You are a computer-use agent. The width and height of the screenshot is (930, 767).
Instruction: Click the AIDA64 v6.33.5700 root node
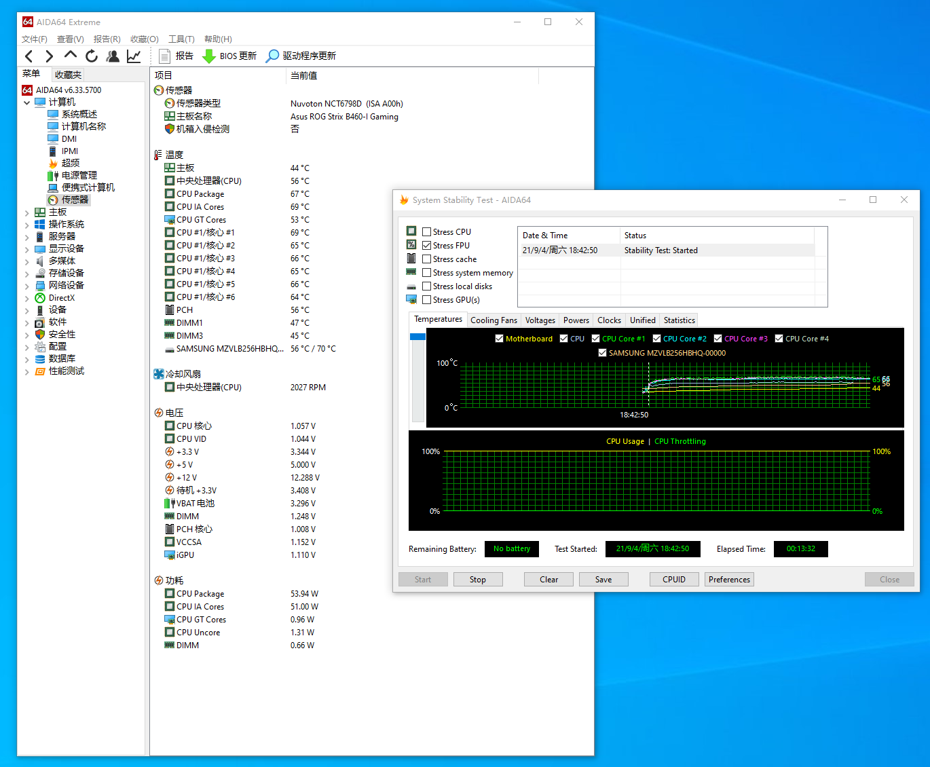(69, 90)
